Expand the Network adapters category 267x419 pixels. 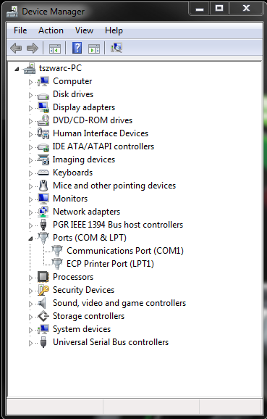pyautogui.click(x=30, y=212)
